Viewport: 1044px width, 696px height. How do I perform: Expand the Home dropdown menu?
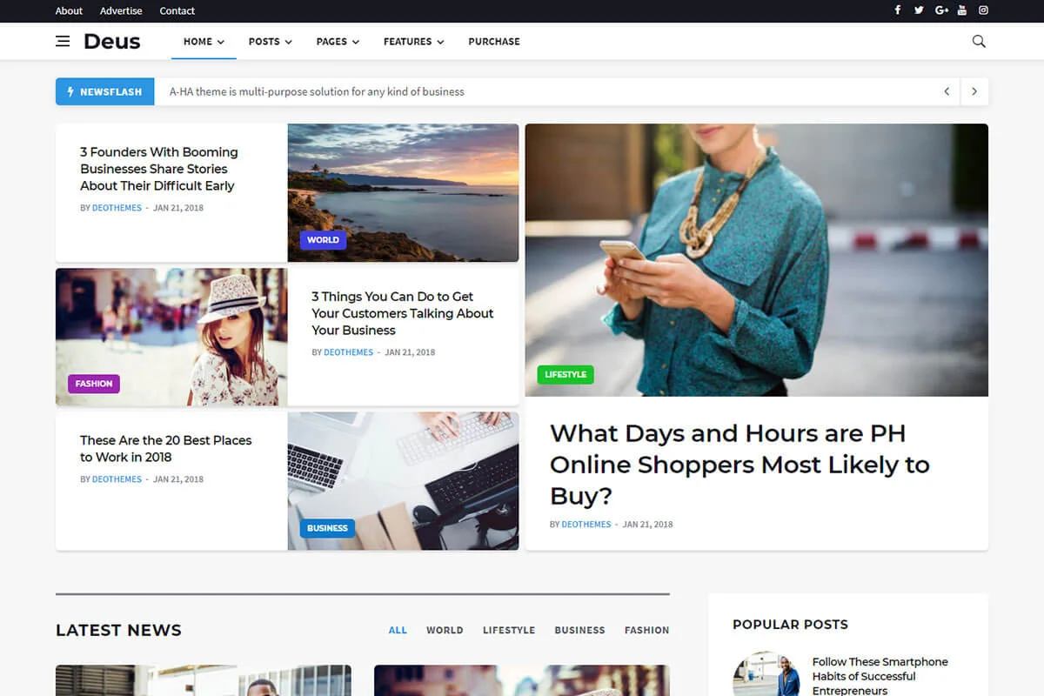tap(204, 41)
